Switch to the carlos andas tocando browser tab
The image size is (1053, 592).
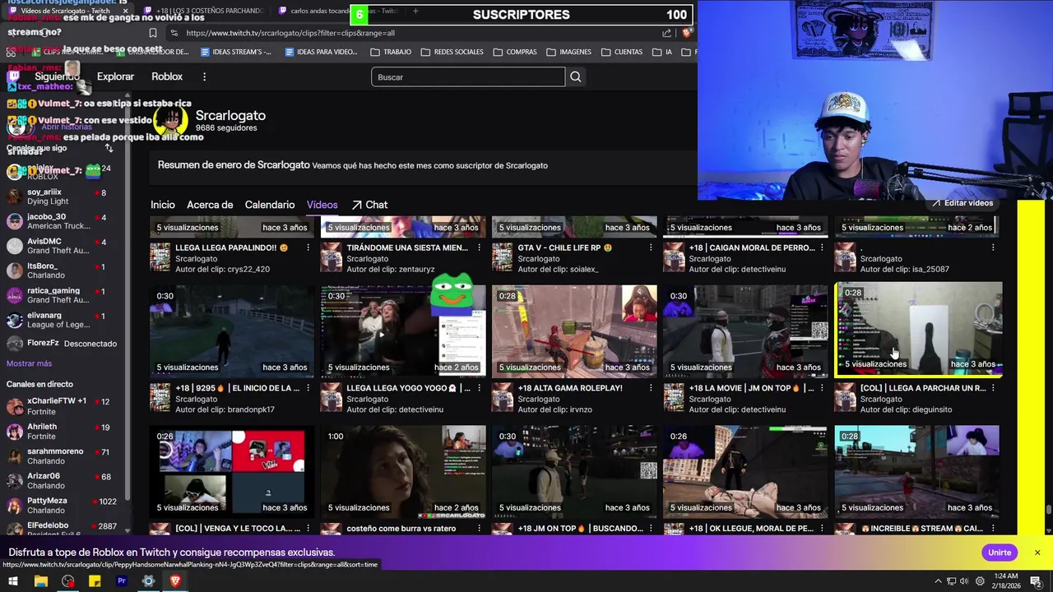[337, 11]
